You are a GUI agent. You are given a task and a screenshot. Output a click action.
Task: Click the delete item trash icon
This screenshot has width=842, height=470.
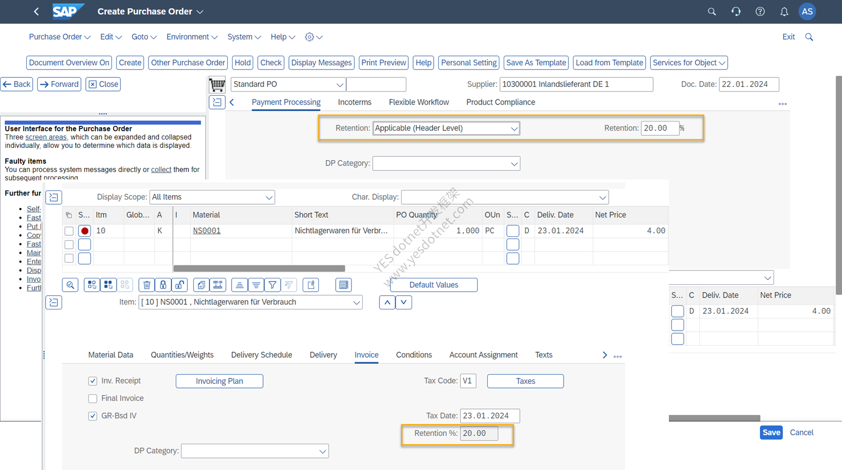[147, 285]
